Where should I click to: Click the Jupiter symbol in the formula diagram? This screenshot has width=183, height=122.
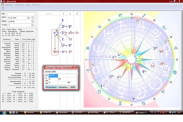click(63, 52)
